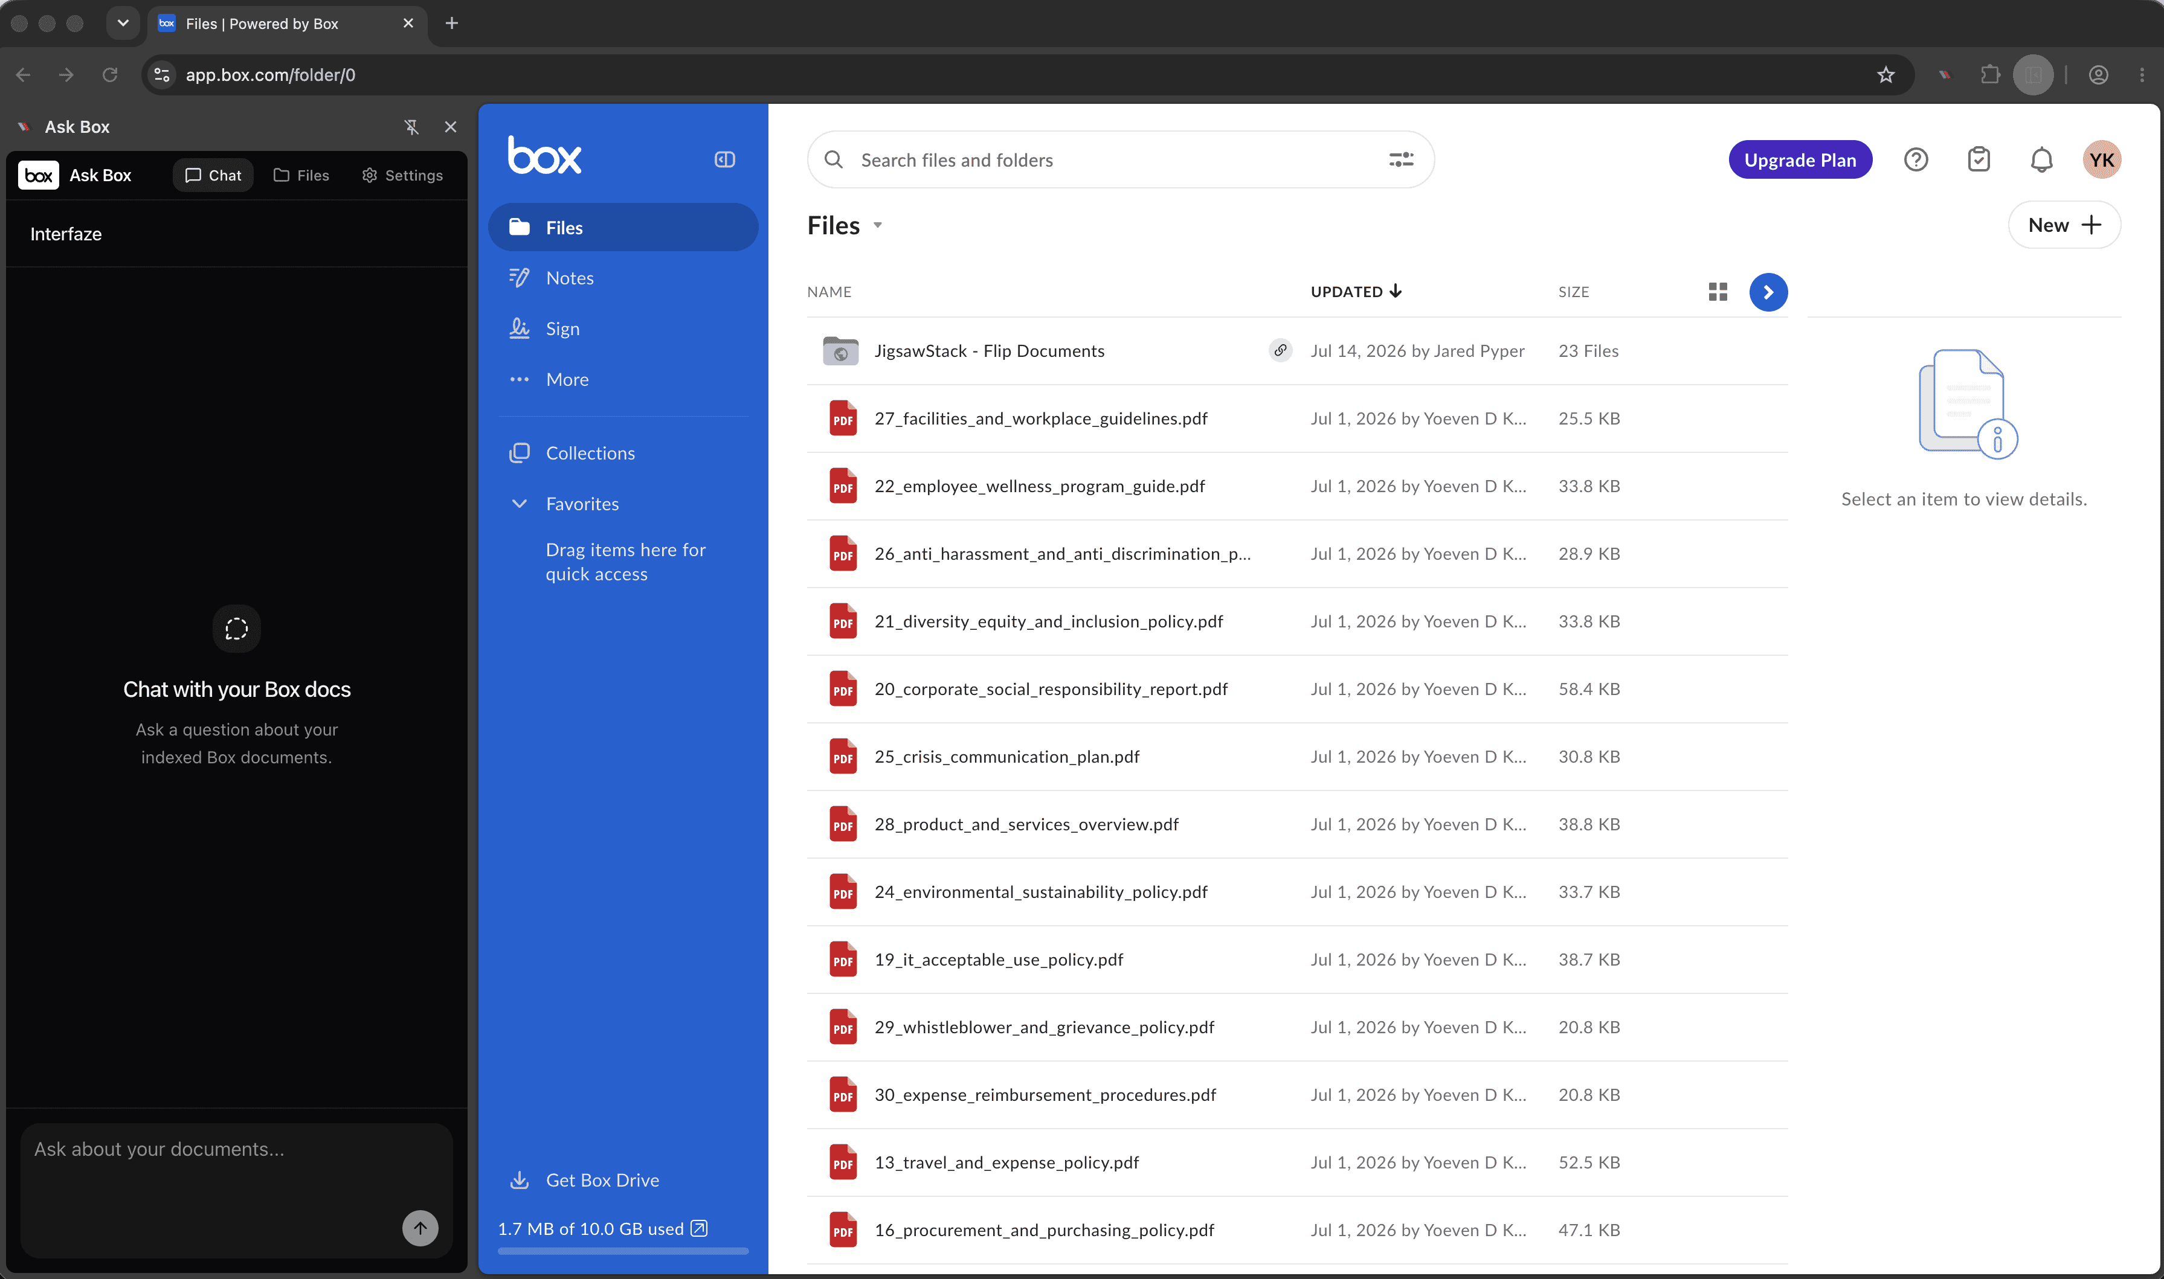Open 30_expense_reimbursement_procedures.pdf
This screenshot has height=1279, width=2164.
coord(1045,1095)
